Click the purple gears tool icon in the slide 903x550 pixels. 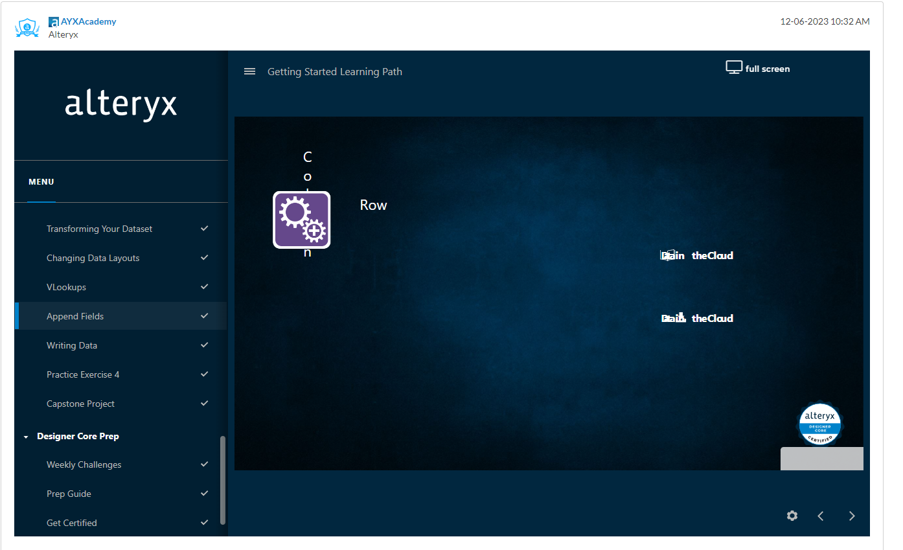pos(302,220)
